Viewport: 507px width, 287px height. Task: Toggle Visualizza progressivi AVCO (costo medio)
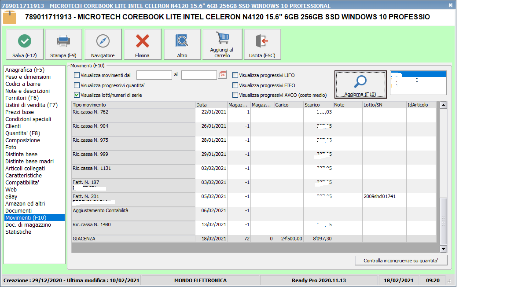click(x=235, y=95)
